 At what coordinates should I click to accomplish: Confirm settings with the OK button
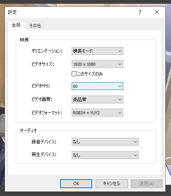coord(76,184)
